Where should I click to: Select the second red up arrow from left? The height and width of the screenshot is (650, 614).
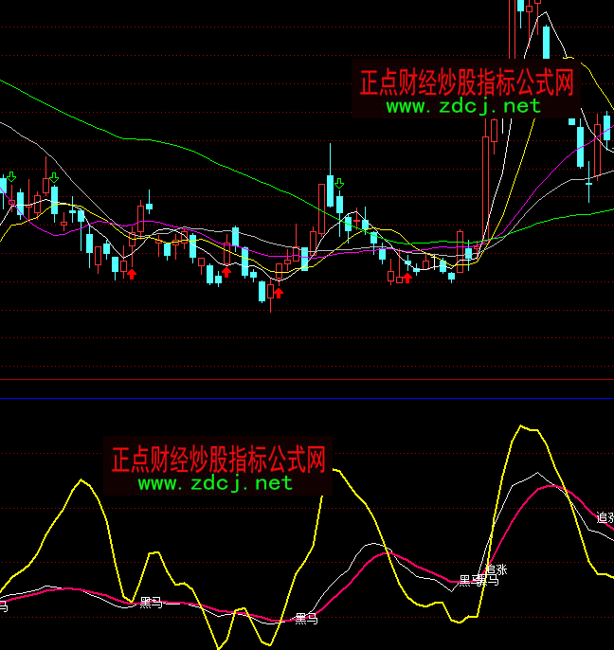click(226, 272)
